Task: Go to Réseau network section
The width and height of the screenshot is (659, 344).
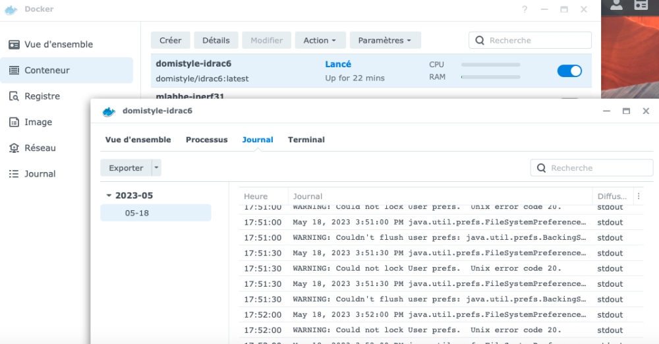Action: (x=40, y=148)
